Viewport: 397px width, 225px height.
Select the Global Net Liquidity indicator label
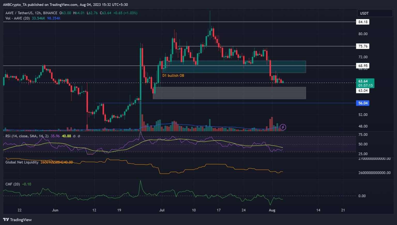(22, 162)
